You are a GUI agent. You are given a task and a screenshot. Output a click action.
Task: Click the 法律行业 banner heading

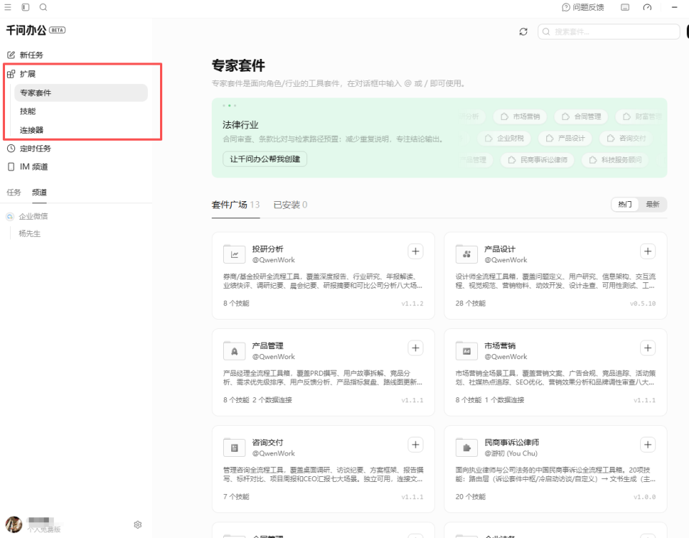click(x=240, y=125)
